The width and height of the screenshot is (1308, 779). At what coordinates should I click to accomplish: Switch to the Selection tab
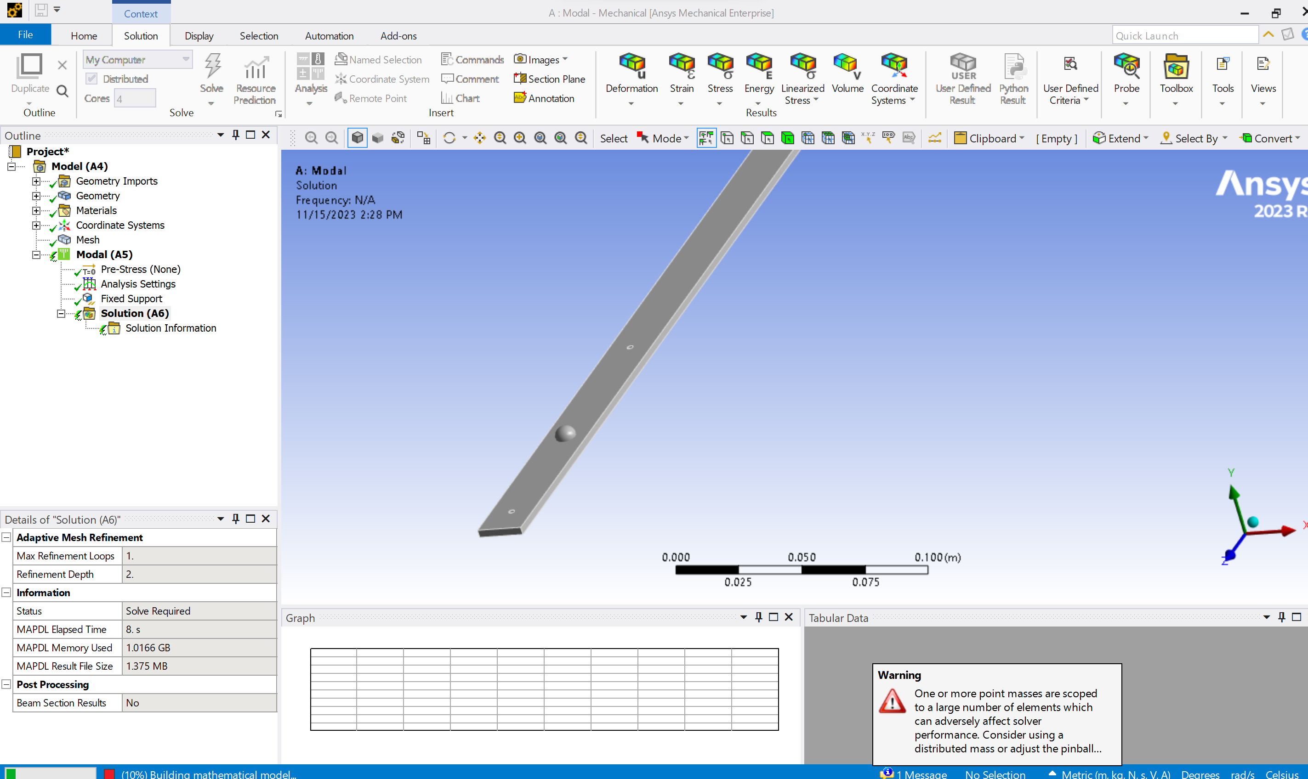259,36
